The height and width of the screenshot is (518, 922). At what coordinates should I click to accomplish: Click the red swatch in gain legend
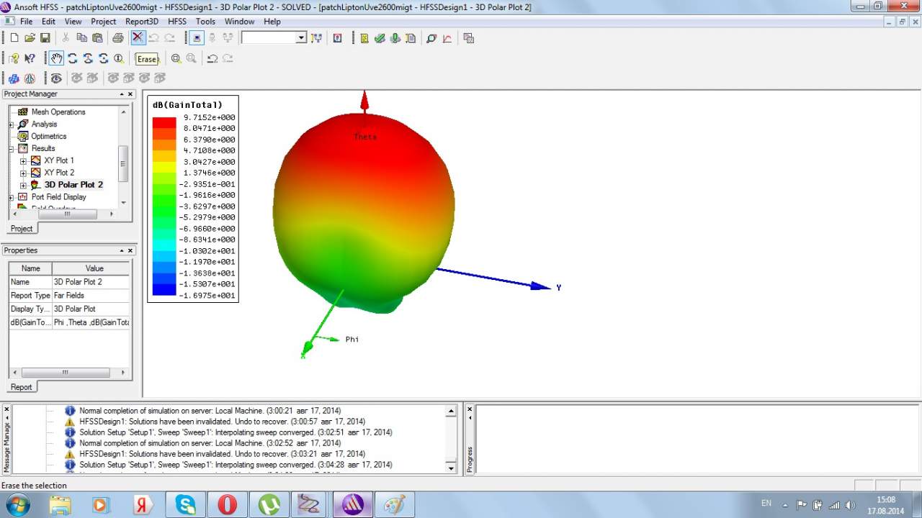(164, 122)
